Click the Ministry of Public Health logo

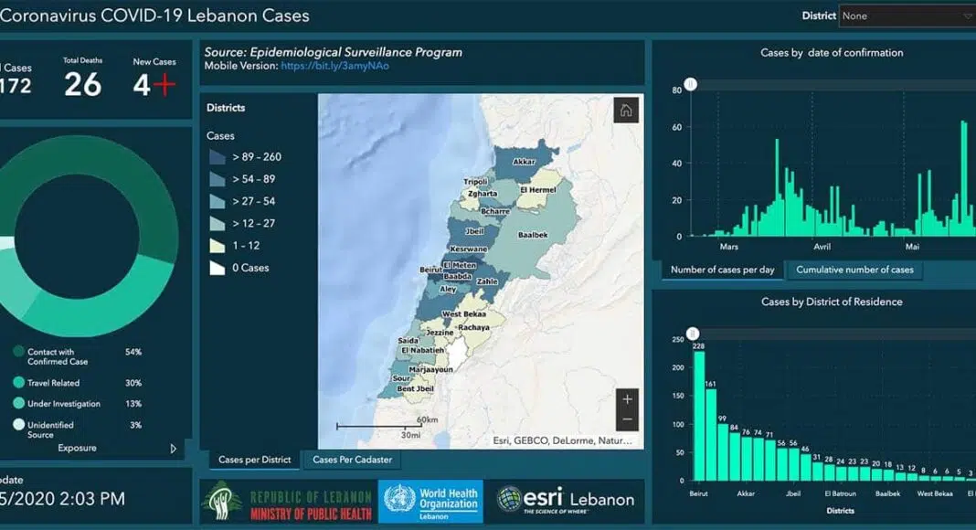(287, 501)
